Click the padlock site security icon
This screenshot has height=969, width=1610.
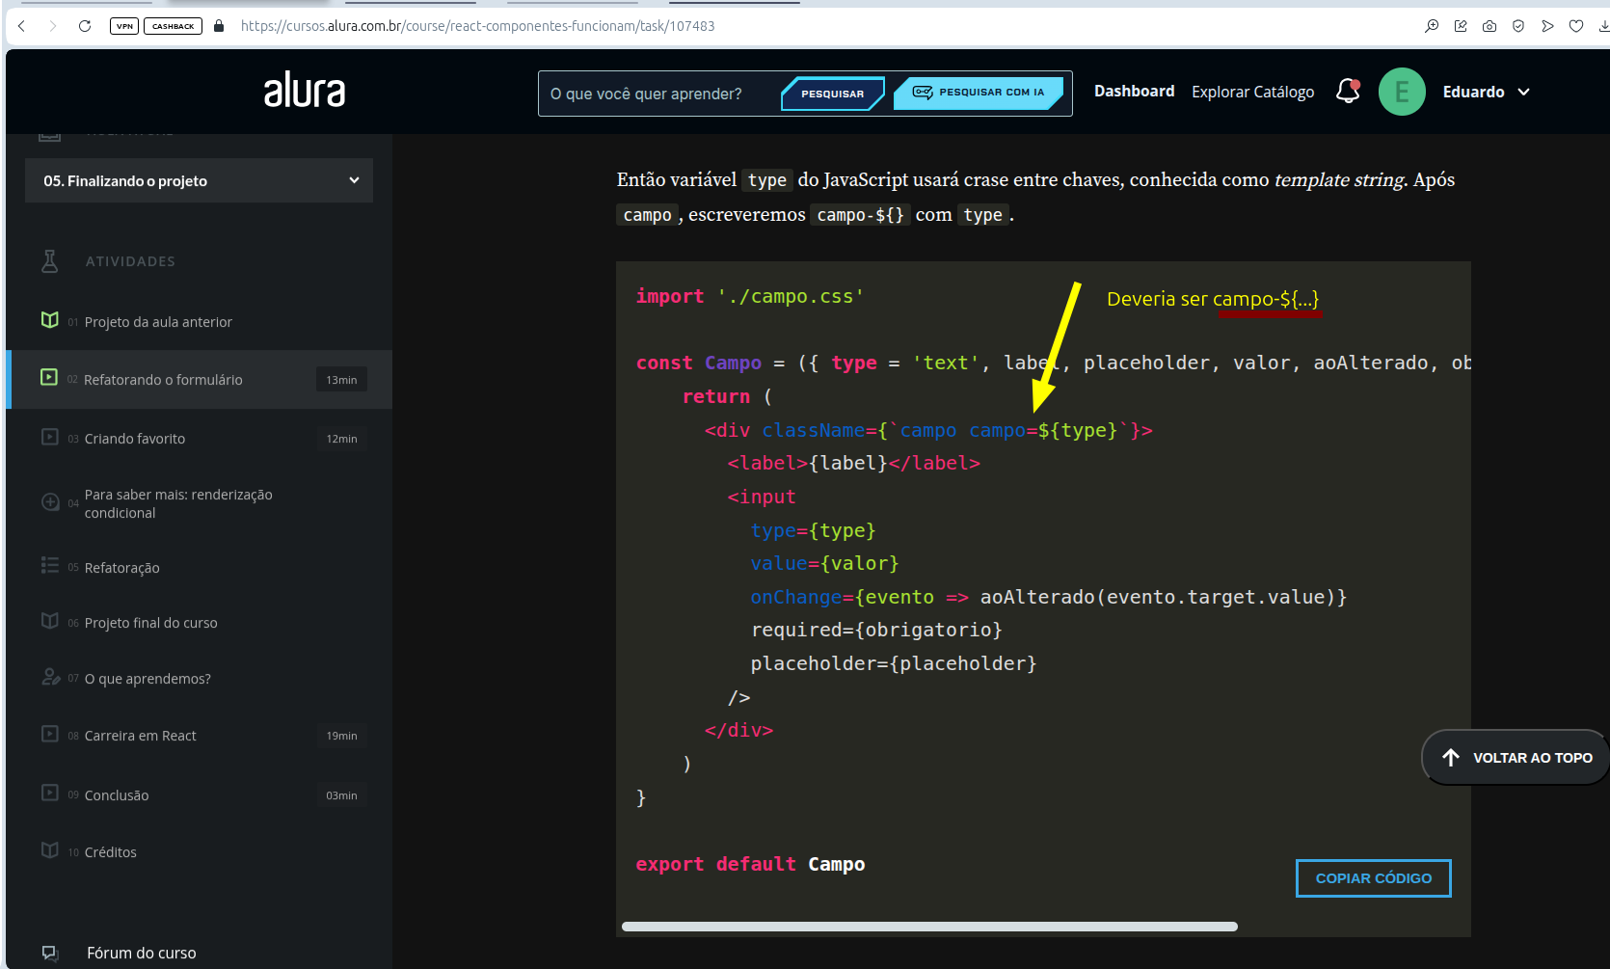click(219, 26)
